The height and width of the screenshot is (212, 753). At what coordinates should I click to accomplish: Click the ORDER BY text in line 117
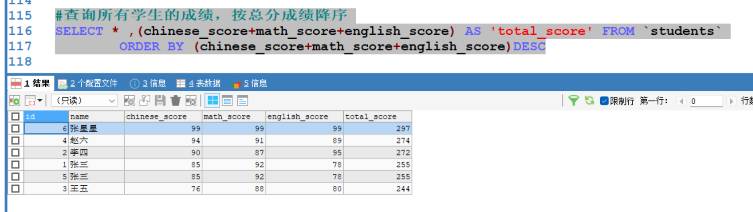pyautogui.click(x=151, y=46)
